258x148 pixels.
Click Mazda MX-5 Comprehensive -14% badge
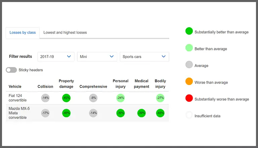[93, 113]
